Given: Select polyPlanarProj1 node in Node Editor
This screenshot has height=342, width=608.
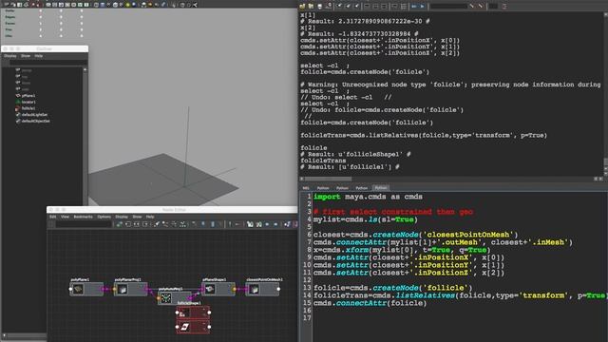Looking at the screenshot, I should click(130, 289).
